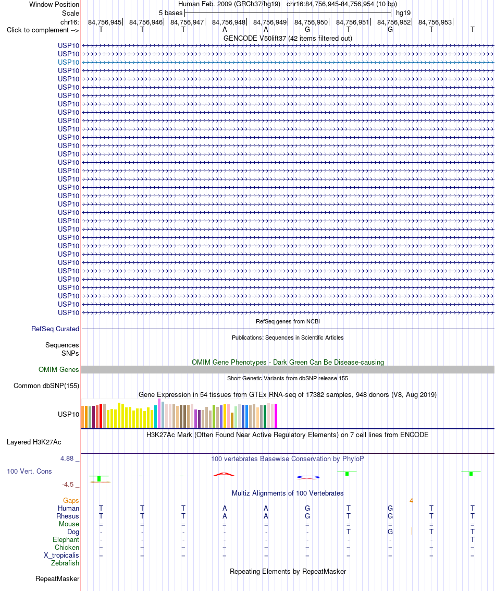Click the RepeatMasker track label
Image resolution: width=495 pixels, height=591 pixels.
tap(57, 579)
